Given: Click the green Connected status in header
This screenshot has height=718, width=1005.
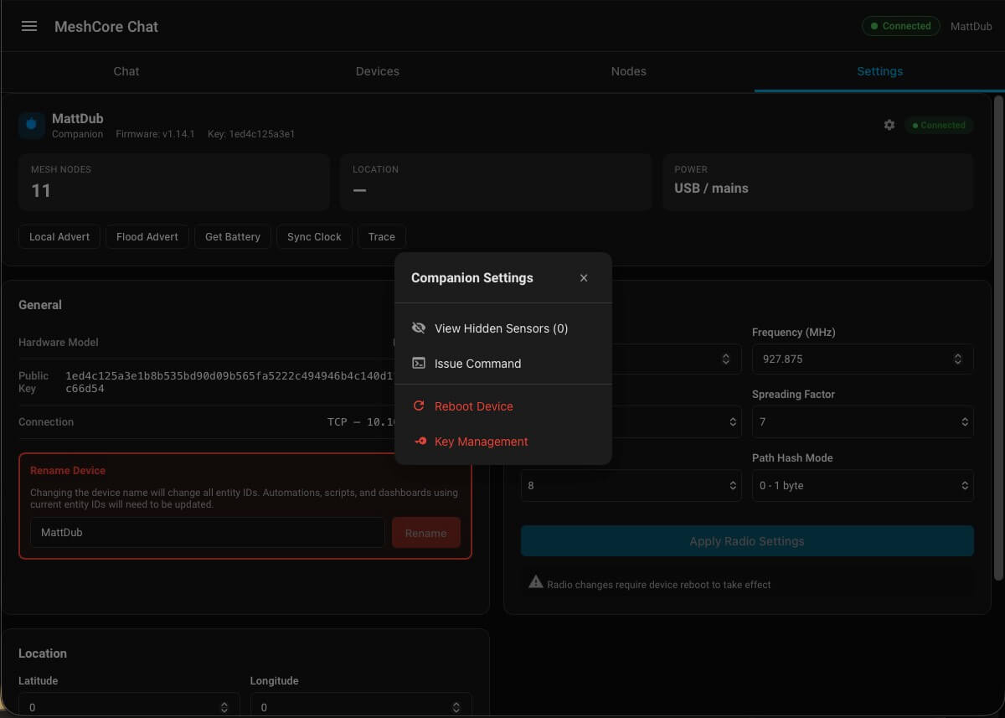Looking at the screenshot, I should point(900,26).
